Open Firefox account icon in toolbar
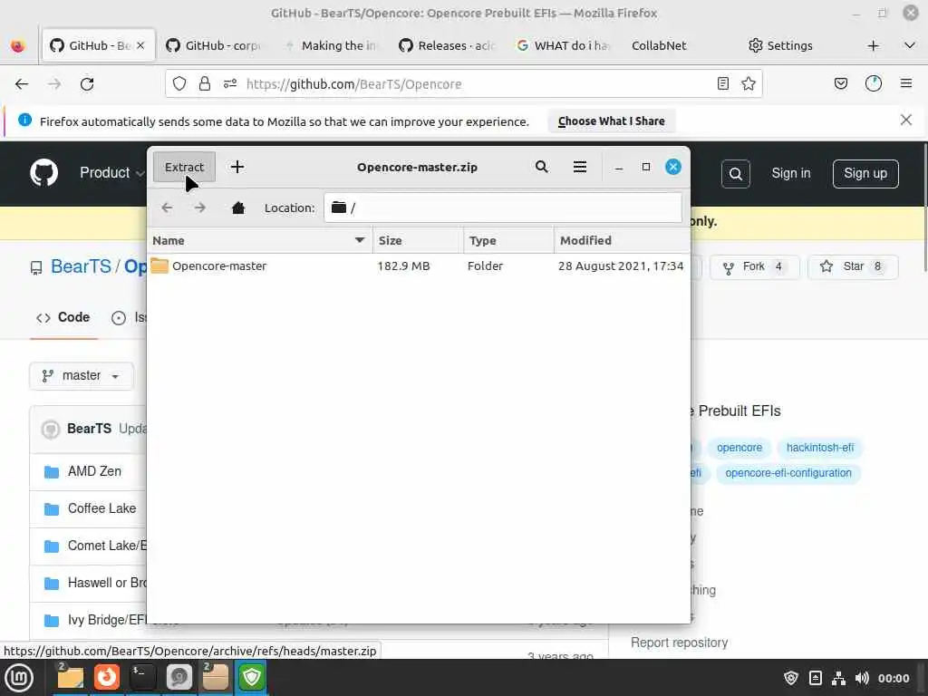This screenshot has height=696, width=928. point(874,84)
